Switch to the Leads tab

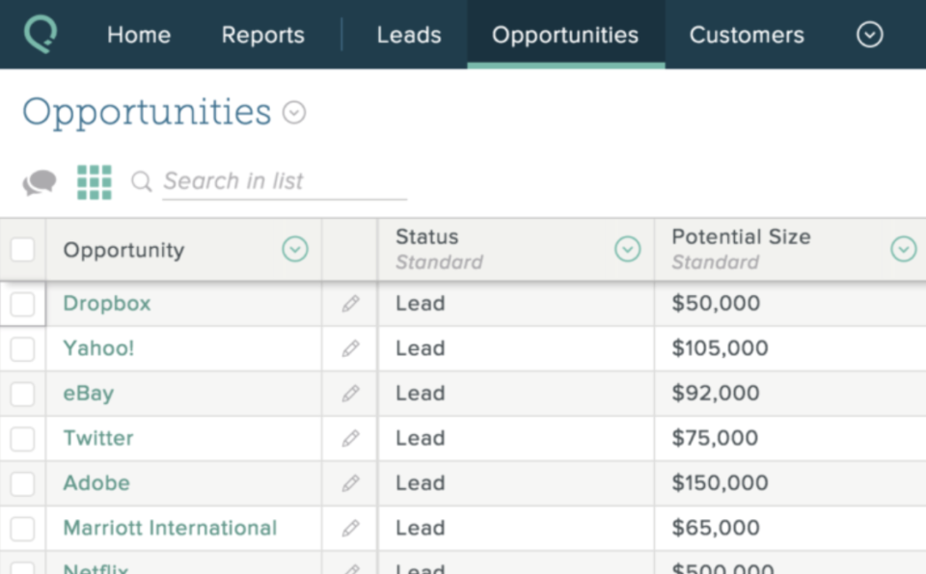[x=409, y=35]
